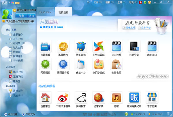Open the 宽带排行榜 blue badge app
173x117 pixels.
pos(63,64)
